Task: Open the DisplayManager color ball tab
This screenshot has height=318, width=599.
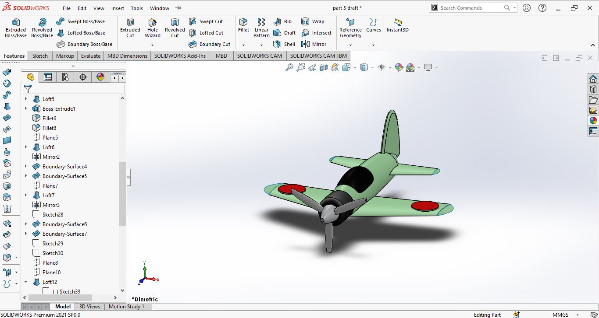Action: pyautogui.click(x=100, y=77)
